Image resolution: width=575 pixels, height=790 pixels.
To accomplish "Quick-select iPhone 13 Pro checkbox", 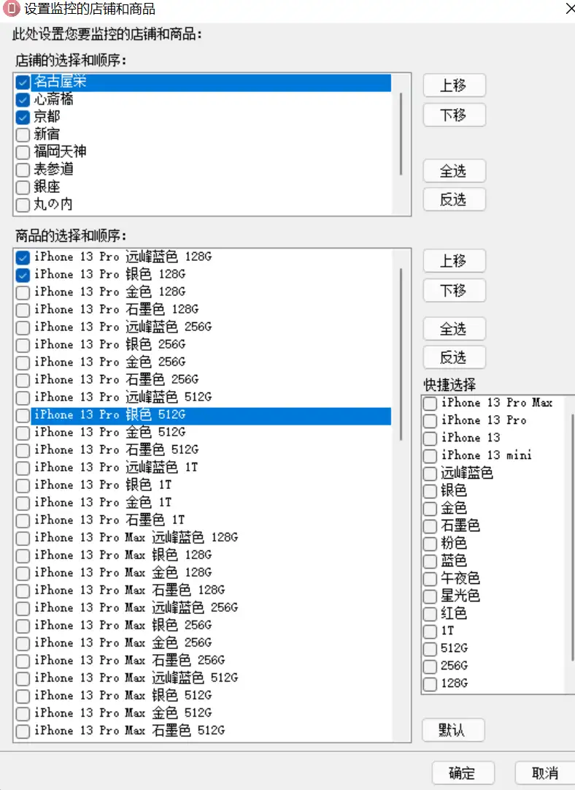I will click(x=430, y=421).
